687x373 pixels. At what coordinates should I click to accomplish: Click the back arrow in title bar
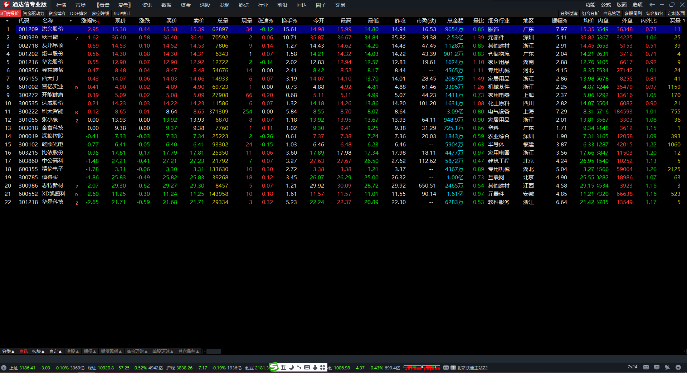tap(652, 5)
